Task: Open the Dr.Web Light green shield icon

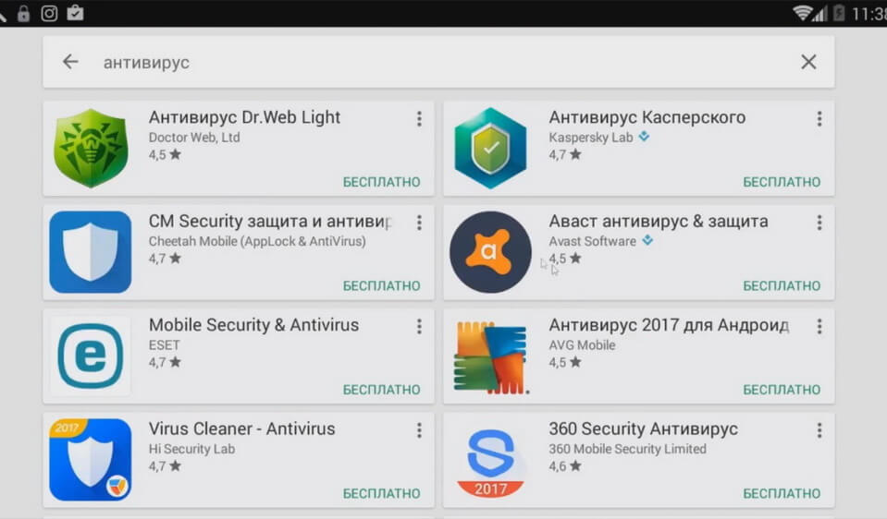Action: 91,149
